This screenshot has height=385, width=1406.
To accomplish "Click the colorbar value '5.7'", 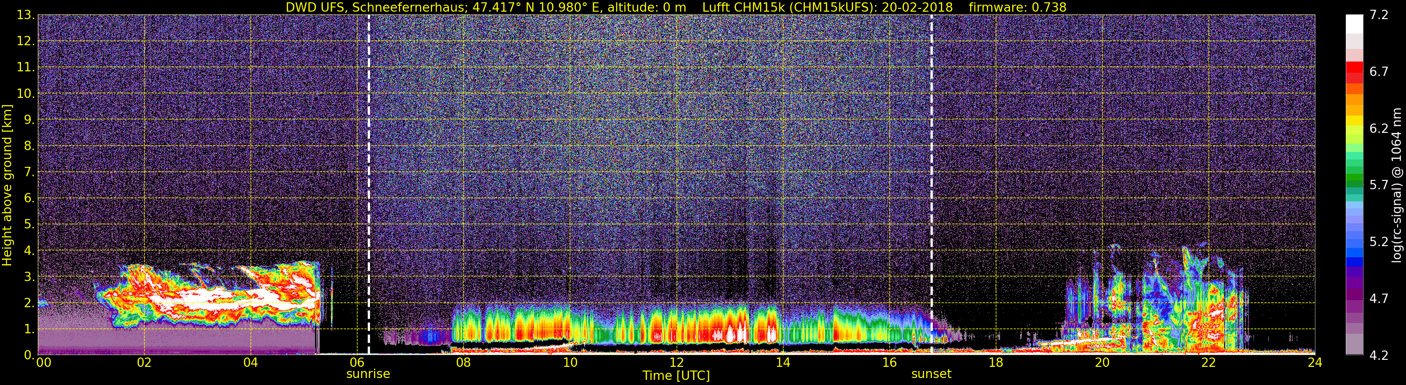I will [x=1379, y=186].
